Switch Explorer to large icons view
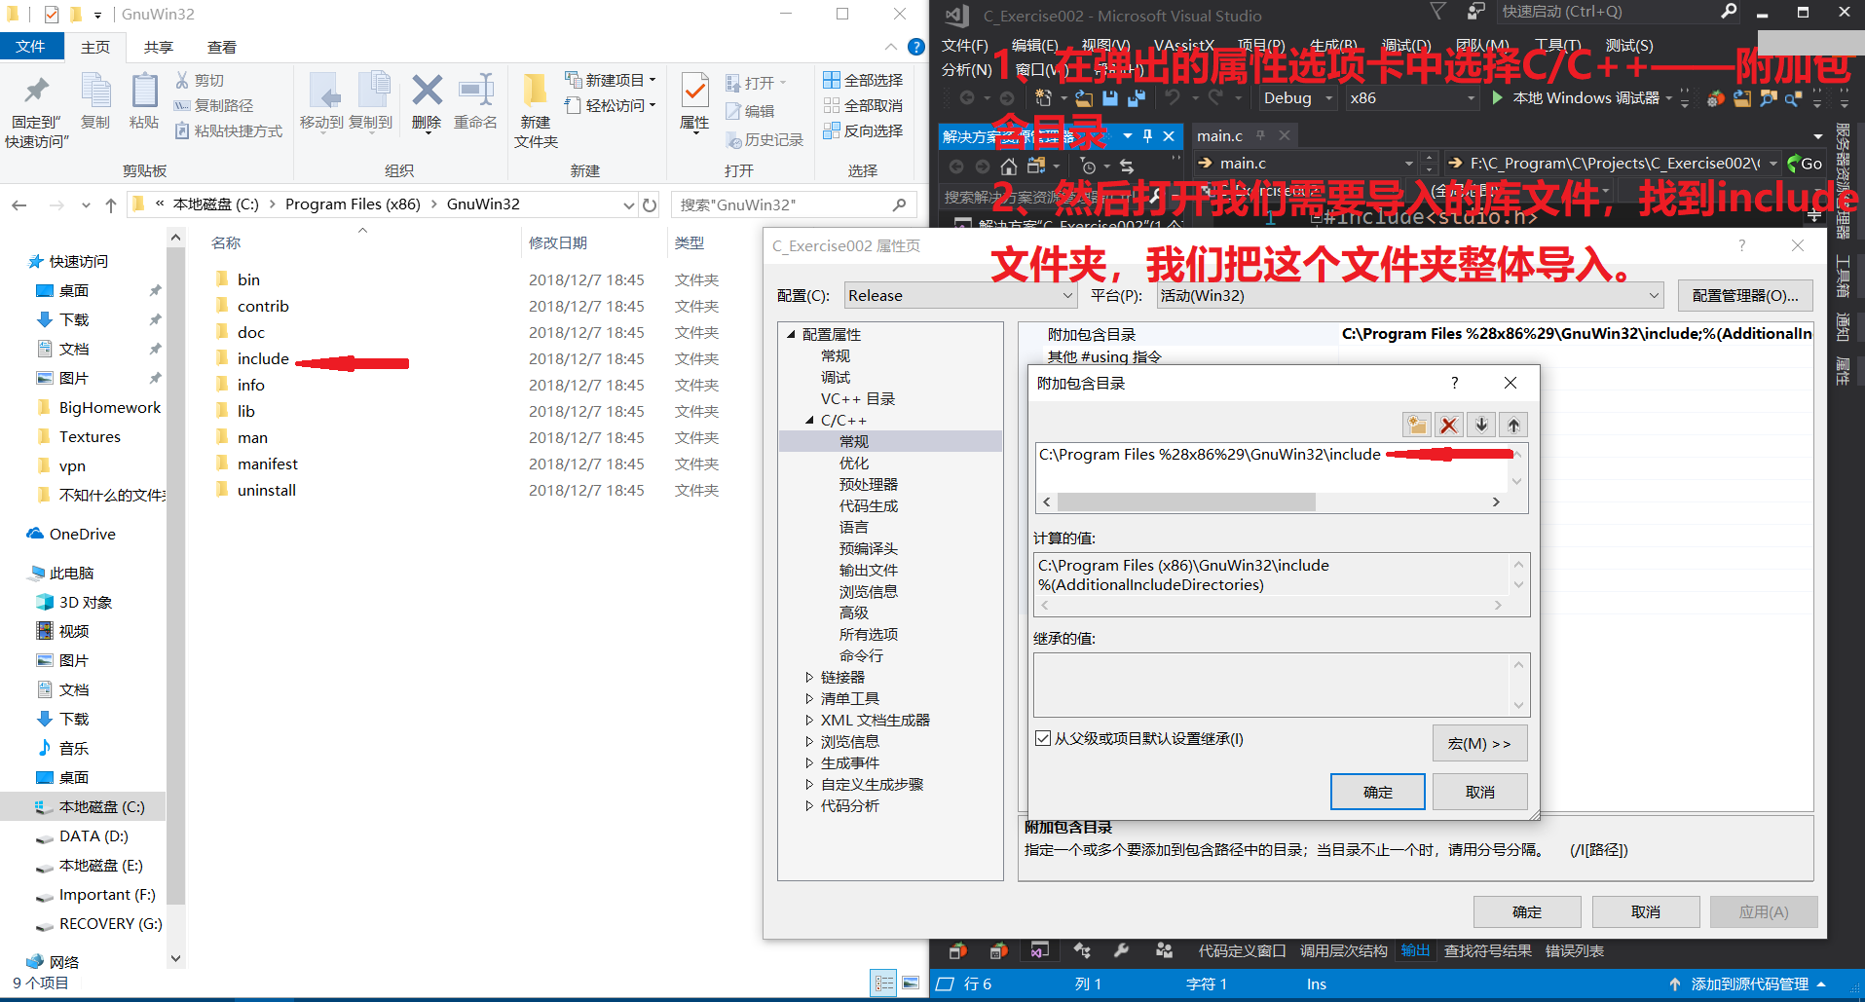 pyautogui.click(x=911, y=983)
